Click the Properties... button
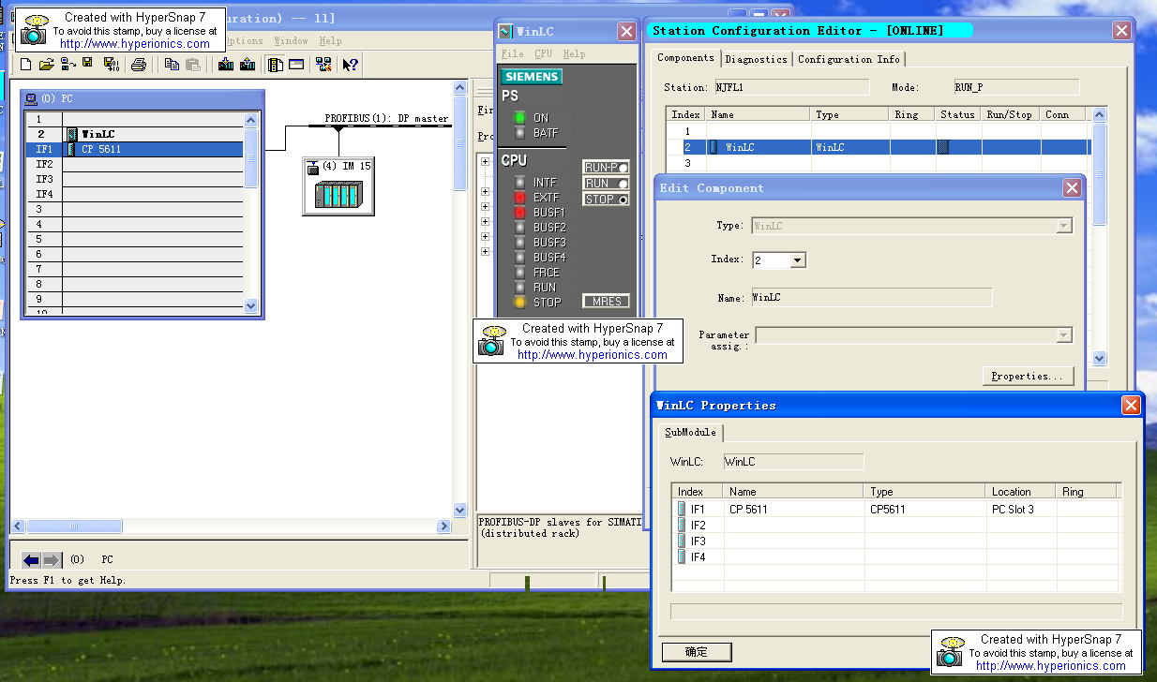This screenshot has height=682, width=1157. click(1028, 376)
